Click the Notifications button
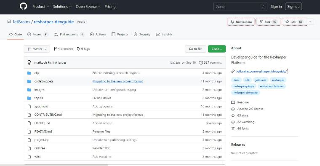This screenshot has width=320, height=166. (241, 21)
